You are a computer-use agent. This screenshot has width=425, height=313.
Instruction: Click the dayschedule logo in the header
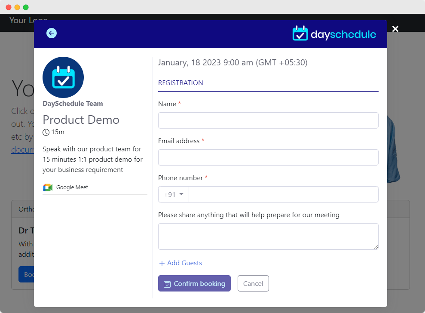[x=334, y=34]
